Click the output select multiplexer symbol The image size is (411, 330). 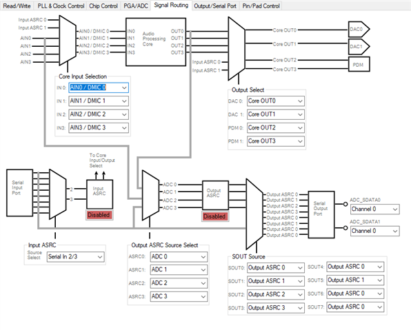237,49
